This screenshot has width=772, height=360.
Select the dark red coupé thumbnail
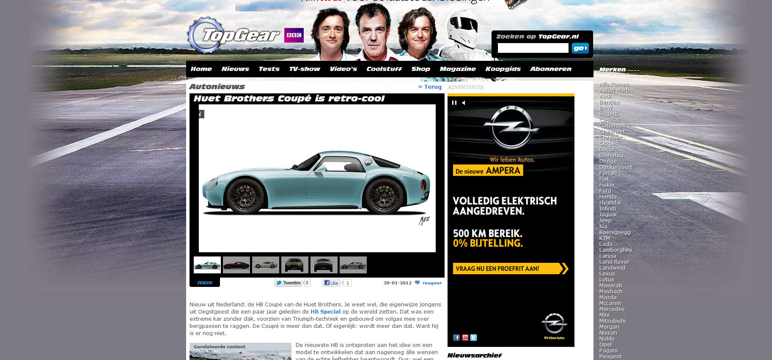pos(236,265)
